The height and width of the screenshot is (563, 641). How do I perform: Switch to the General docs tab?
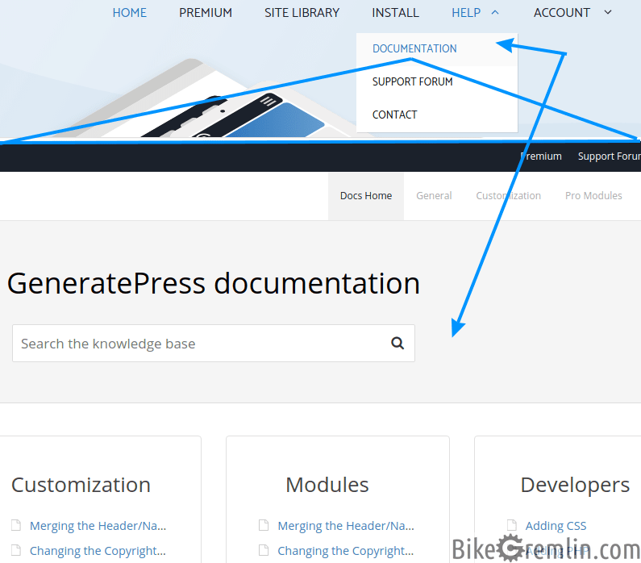[x=434, y=196]
